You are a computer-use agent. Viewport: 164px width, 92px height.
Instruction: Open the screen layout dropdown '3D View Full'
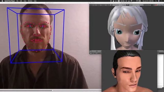pyautogui.click(x=118, y=5)
